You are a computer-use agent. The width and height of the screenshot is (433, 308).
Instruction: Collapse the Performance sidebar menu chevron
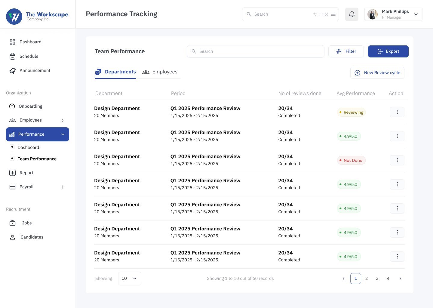pyautogui.click(x=63, y=134)
